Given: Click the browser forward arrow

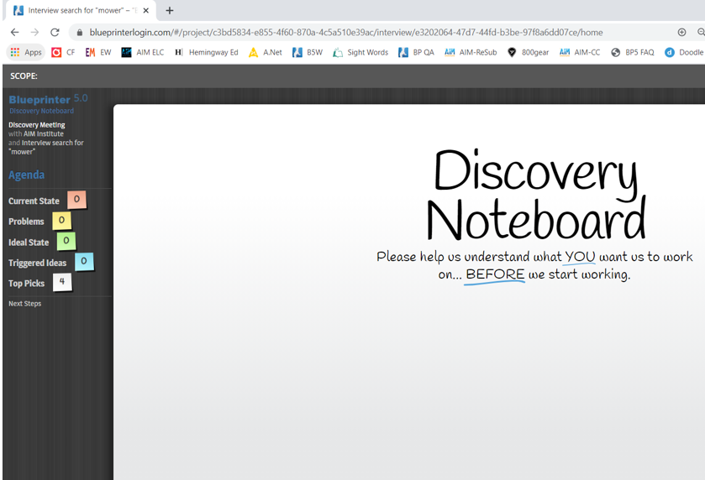Looking at the screenshot, I should pos(34,33).
